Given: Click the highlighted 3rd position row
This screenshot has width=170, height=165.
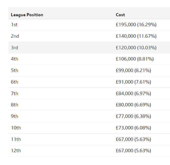Looking at the screenshot, I should [x=89, y=48].
